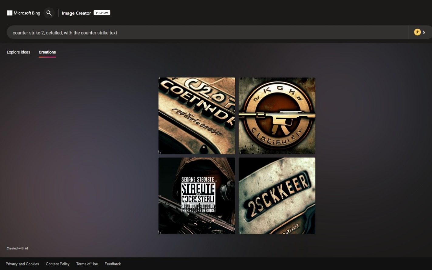Click the Bing watermark on the gun emblem image

[x=240, y=152]
